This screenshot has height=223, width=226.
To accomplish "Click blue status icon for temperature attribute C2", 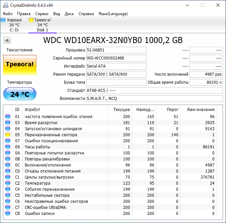I will pos(8,183).
